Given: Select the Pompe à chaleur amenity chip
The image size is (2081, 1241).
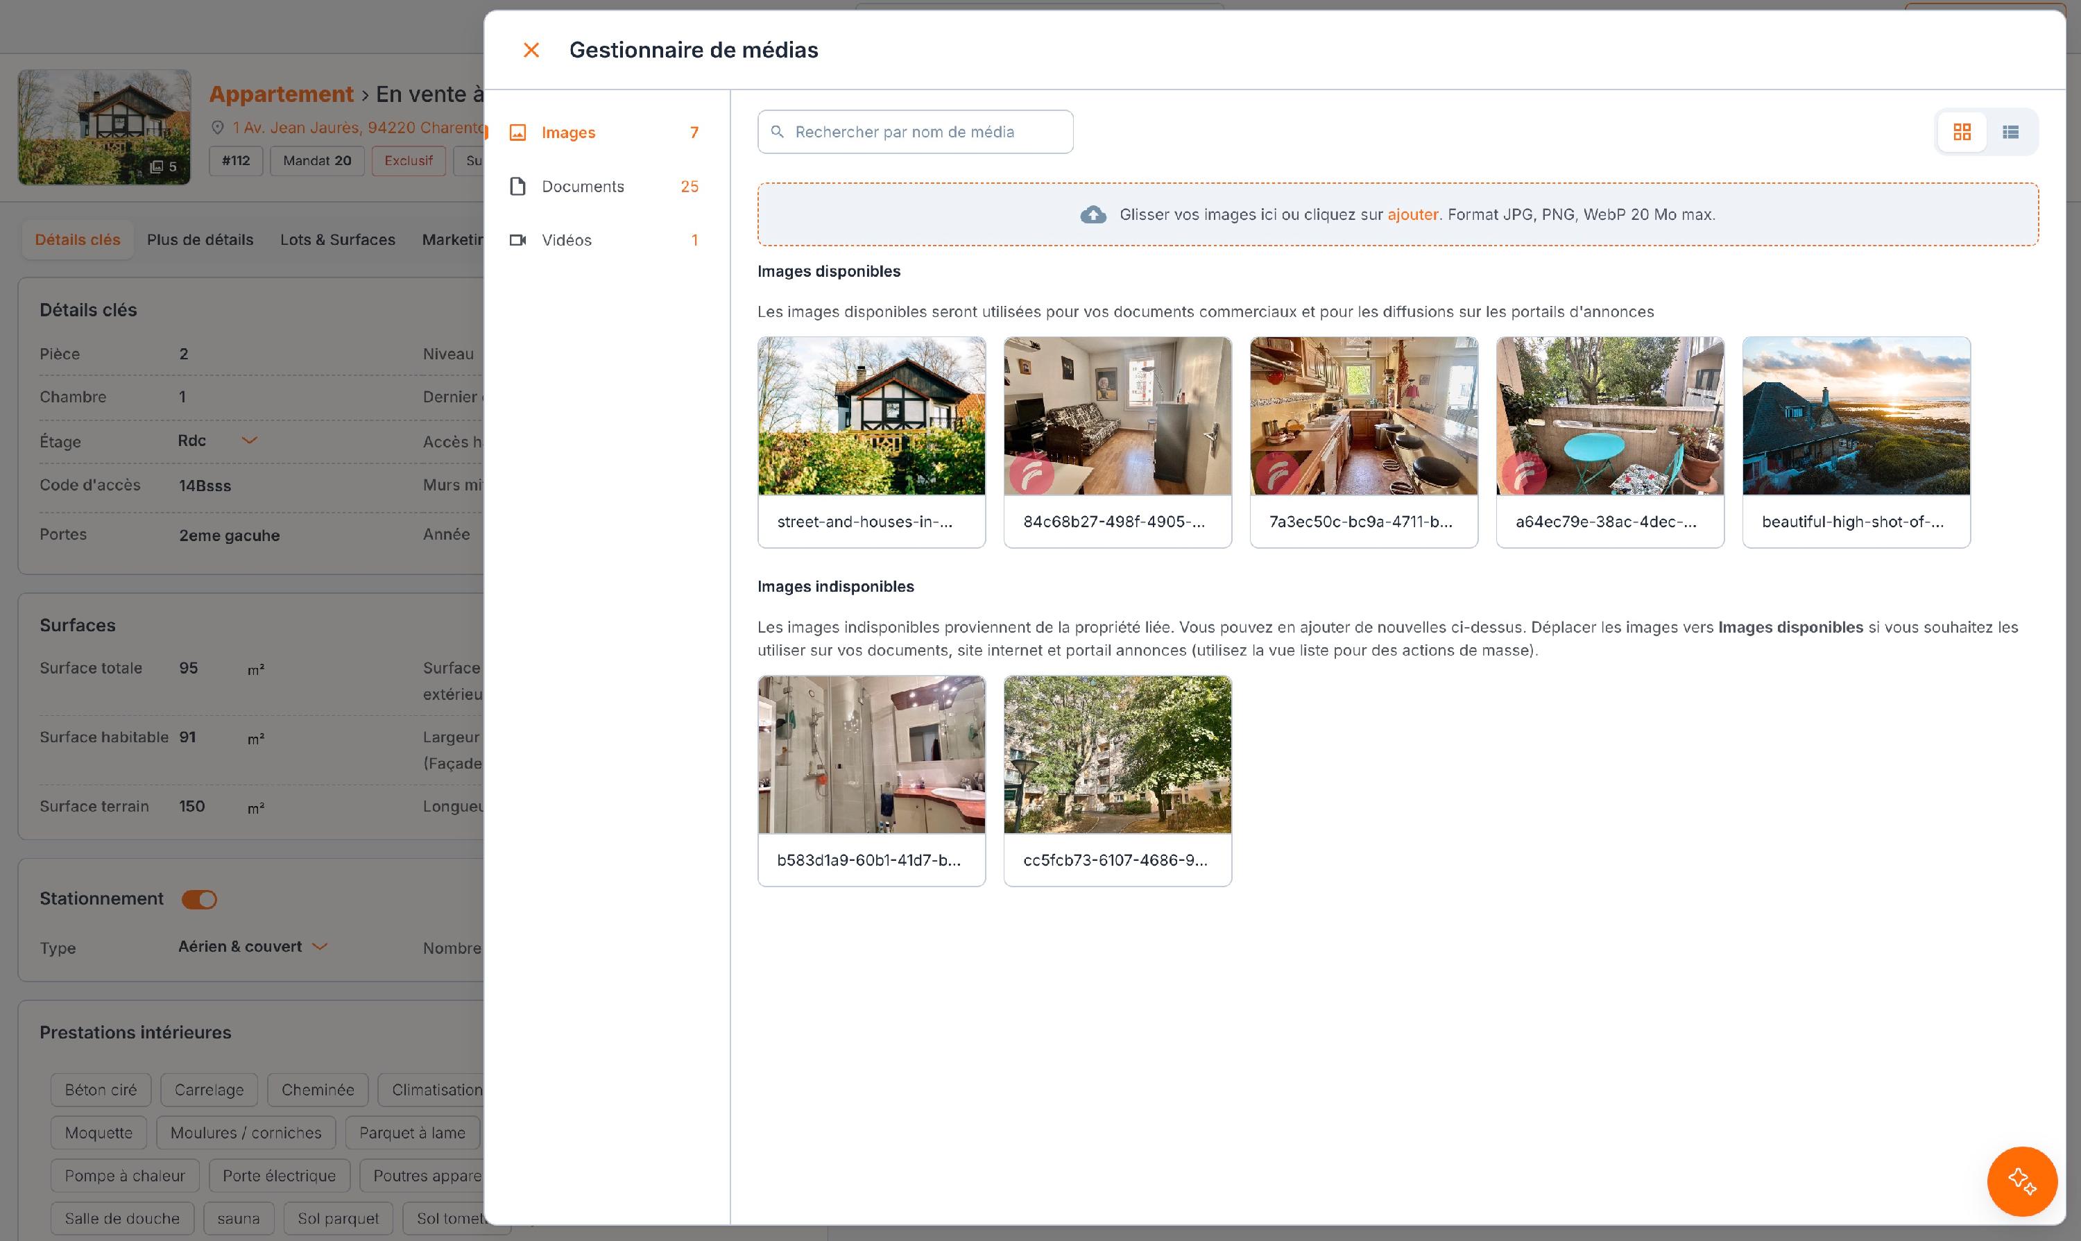Looking at the screenshot, I should [125, 1176].
